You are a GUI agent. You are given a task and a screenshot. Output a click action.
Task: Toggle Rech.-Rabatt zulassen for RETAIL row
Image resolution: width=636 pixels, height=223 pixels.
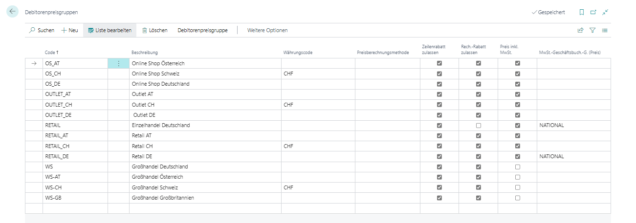point(478,126)
